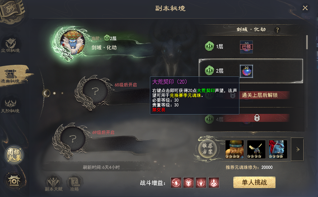The width and height of the screenshot is (318, 197).
Task: Select the 剑域·化劫 dungeon boss portrait
Action: [73, 42]
